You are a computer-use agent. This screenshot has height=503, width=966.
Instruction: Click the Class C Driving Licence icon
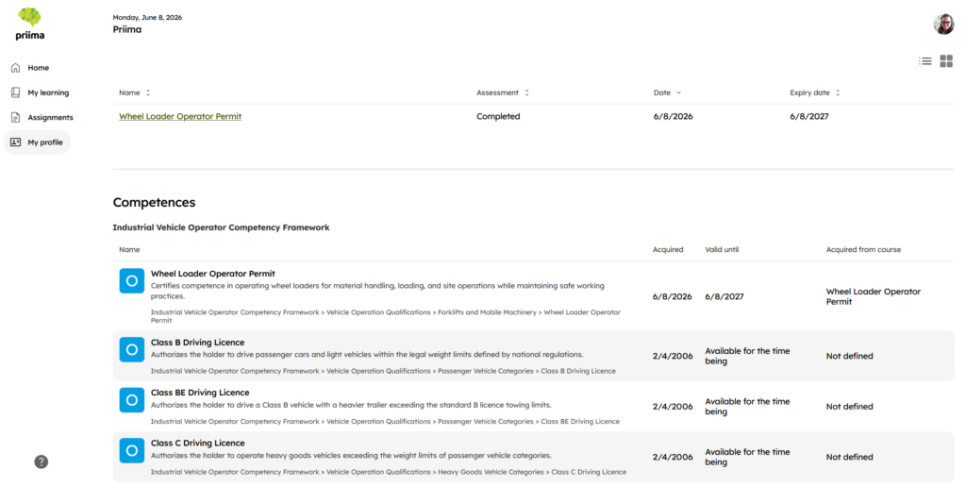(132, 450)
